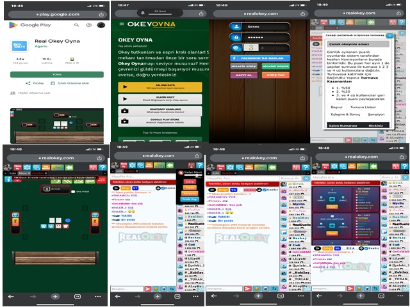Open new tab plus below game table

point(55,297)
